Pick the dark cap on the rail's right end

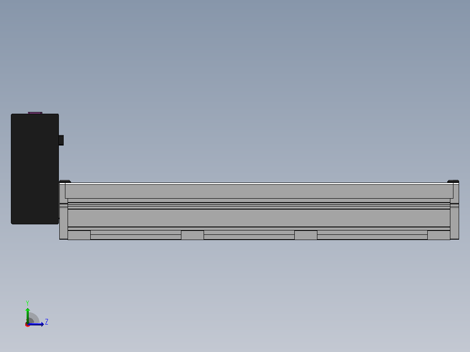point(453,181)
